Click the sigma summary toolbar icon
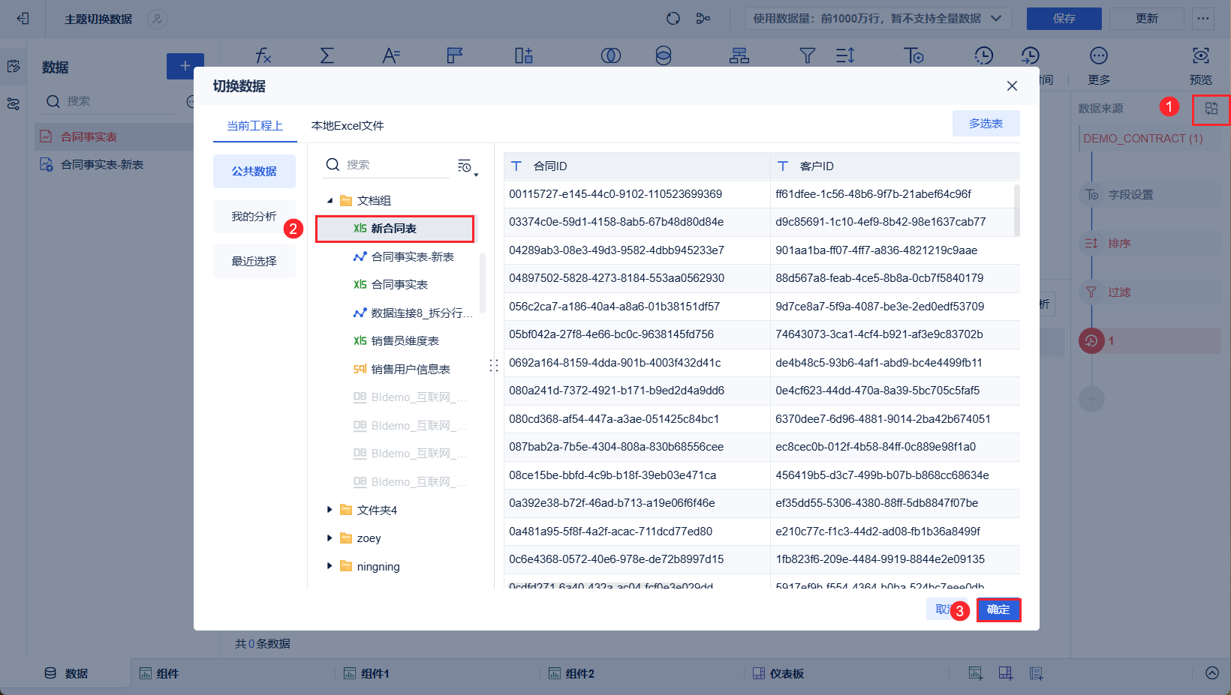1231x695 pixels. coord(327,55)
